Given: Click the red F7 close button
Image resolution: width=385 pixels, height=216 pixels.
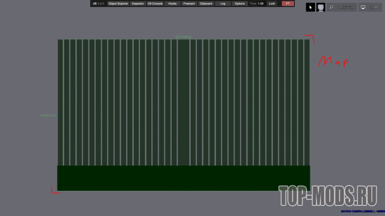Looking at the screenshot, I should 288,4.
